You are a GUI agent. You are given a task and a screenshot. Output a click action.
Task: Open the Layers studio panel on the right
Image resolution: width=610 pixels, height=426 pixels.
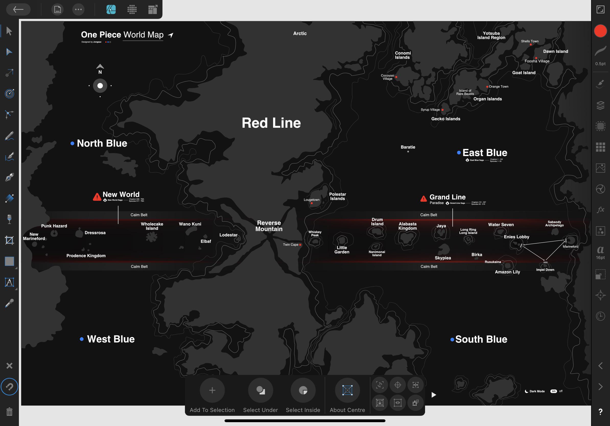tap(600, 106)
